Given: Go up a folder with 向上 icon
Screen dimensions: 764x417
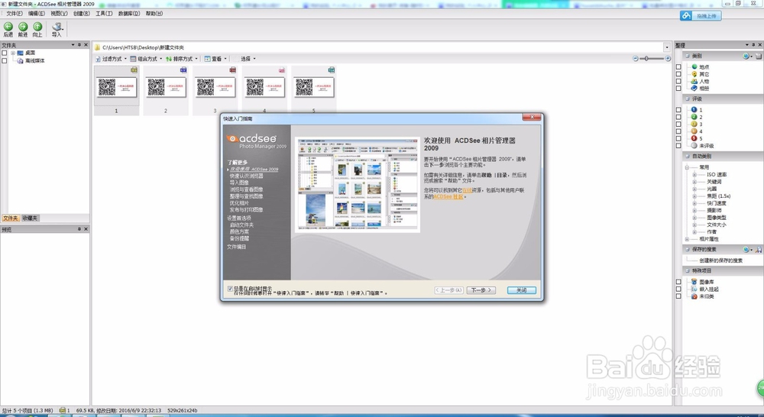Looking at the screenshot, I should pyautogui.click(x=37, y=27).
